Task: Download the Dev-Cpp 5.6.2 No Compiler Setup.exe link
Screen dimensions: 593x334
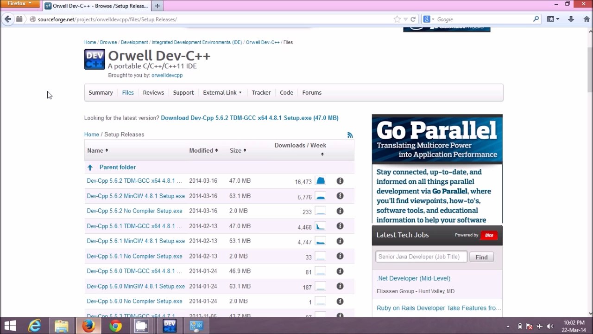Action: tap(134, 211)
